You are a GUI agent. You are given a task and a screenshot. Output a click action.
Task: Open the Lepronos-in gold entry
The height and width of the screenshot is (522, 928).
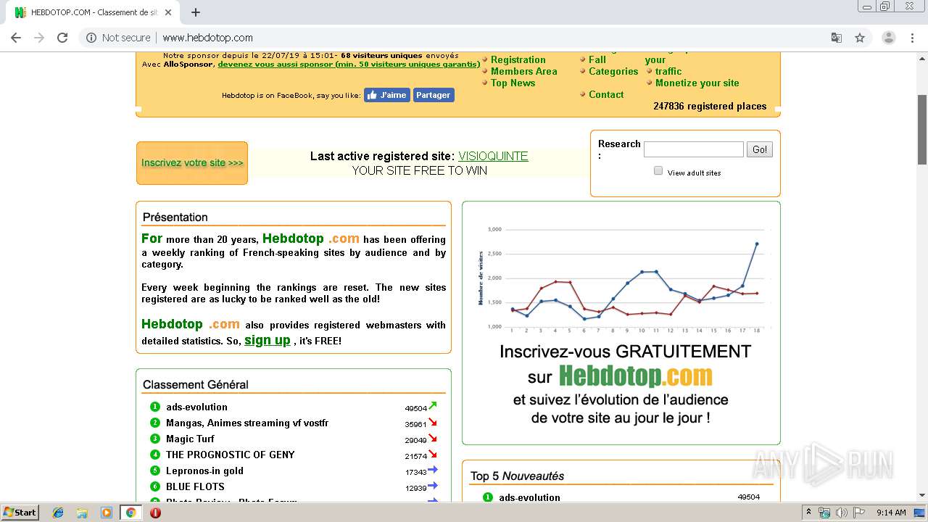(x=204, y=471)
